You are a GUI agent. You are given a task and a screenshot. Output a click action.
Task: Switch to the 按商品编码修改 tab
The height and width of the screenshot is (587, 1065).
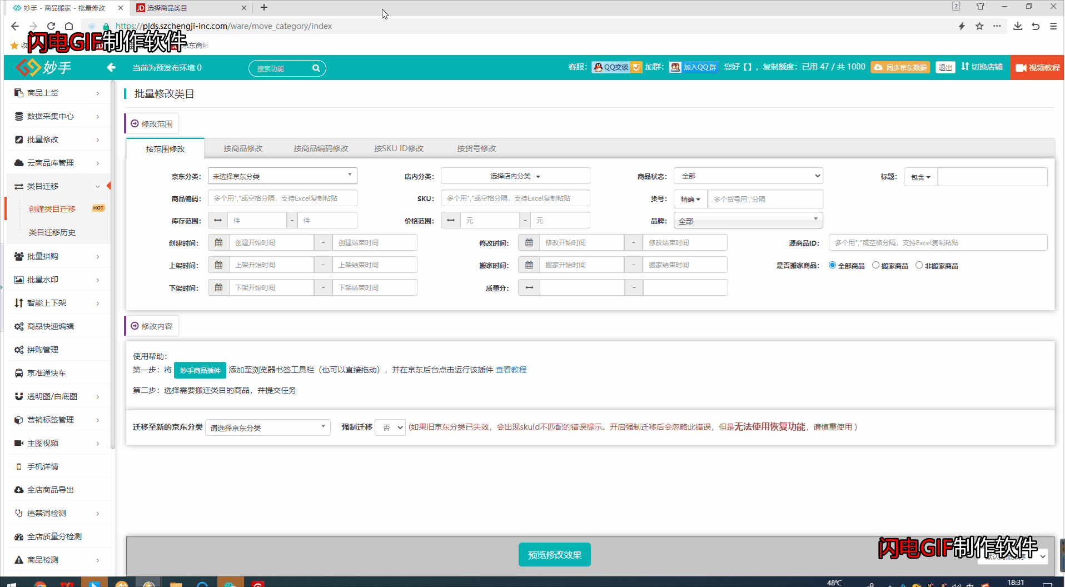pos(321,148)
